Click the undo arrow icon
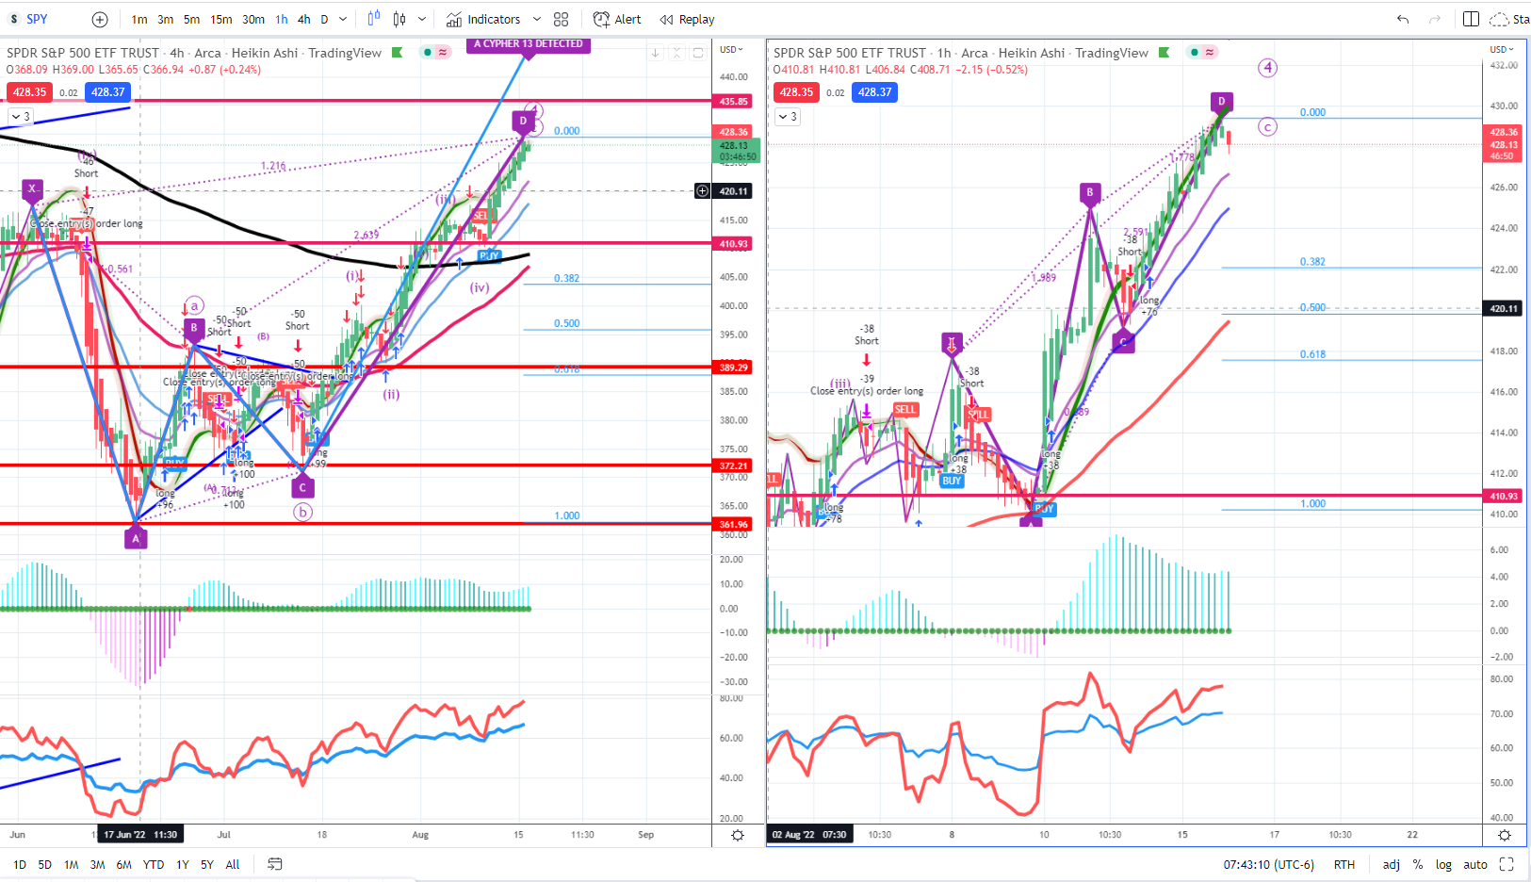This screenshot has height=882, width=1531. (1403, 19)
